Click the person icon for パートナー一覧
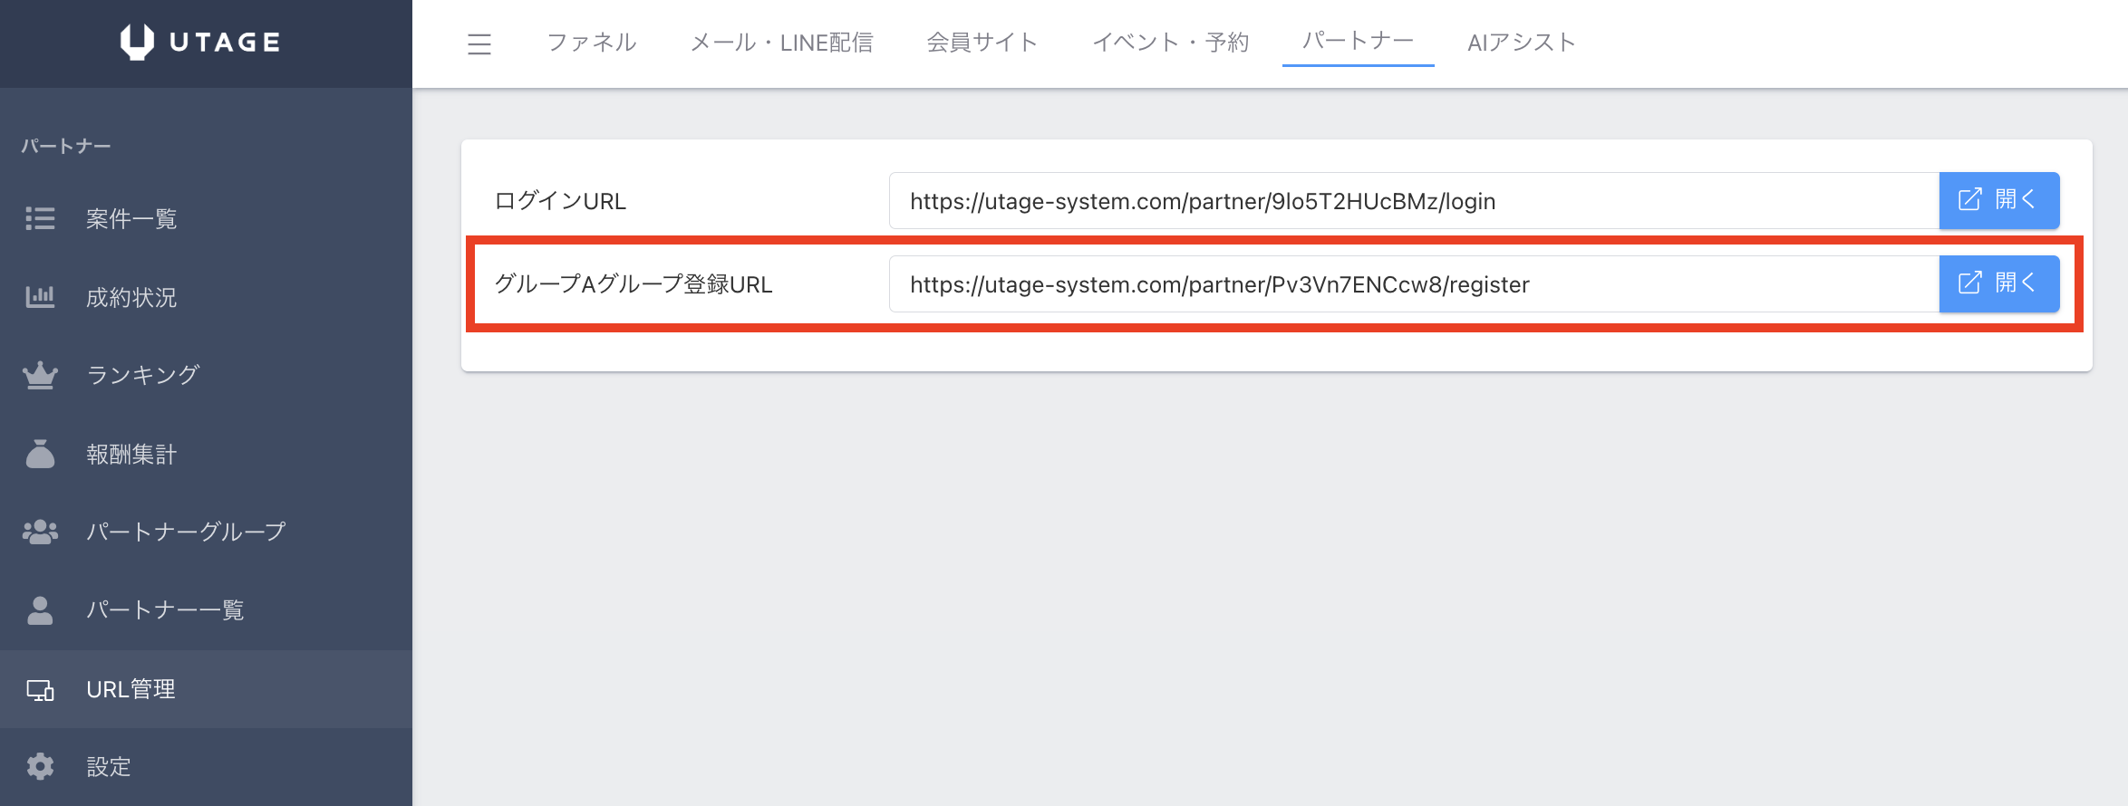 40,610
